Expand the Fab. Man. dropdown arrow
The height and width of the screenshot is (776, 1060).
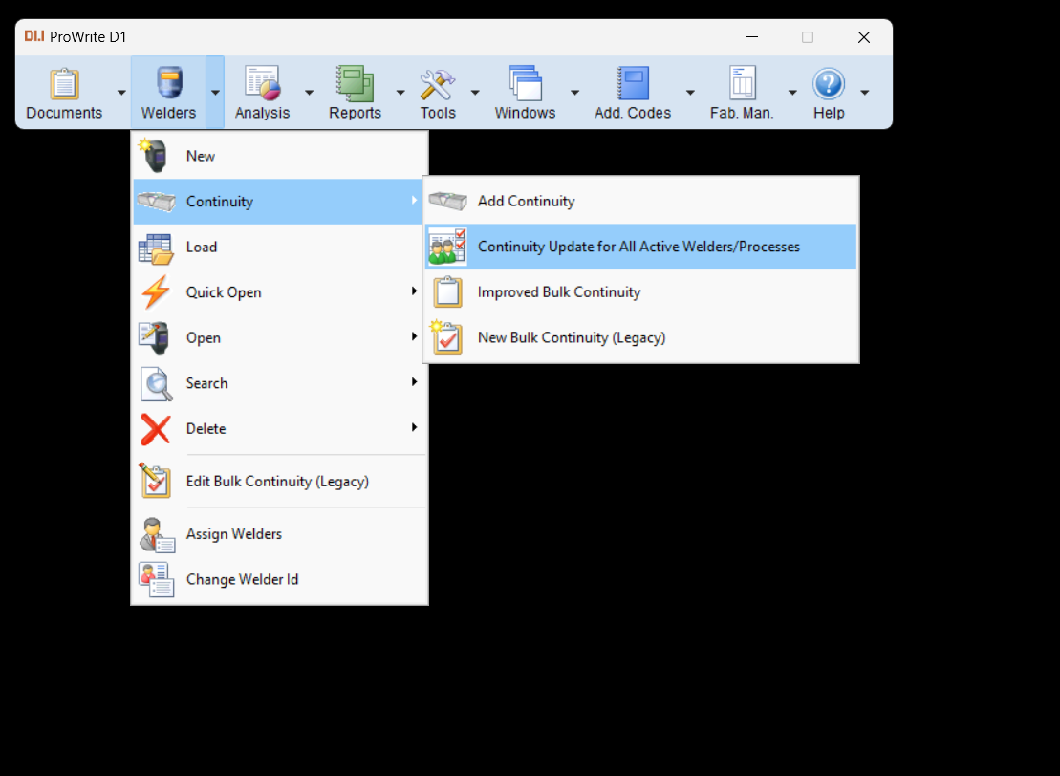pyautogui.click(x=792, y=92)
